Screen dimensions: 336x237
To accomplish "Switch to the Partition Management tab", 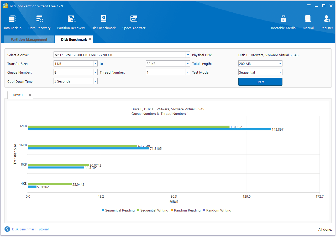I will tap(29, 39).
